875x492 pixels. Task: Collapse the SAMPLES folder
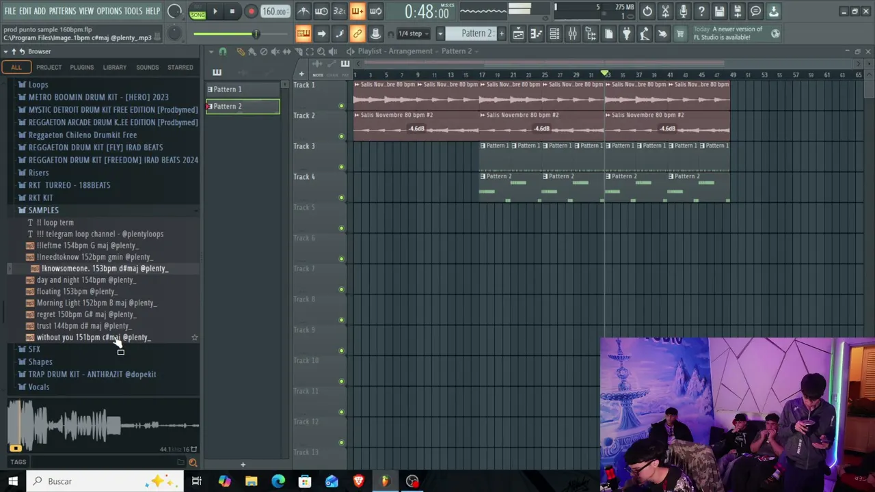(x=43, y=210)
